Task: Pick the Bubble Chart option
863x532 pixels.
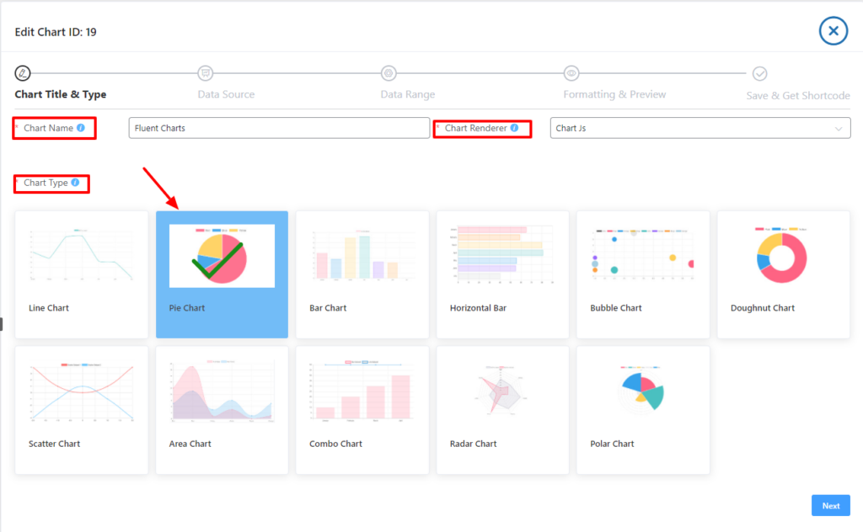Action: point(643,274)
